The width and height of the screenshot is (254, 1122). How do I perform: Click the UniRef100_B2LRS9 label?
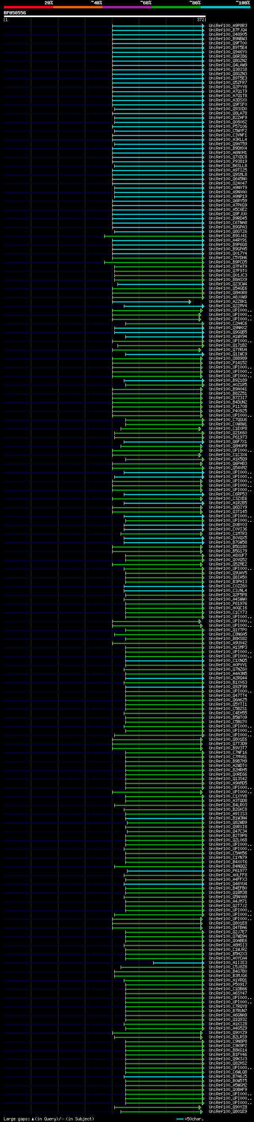[227, 1037]
